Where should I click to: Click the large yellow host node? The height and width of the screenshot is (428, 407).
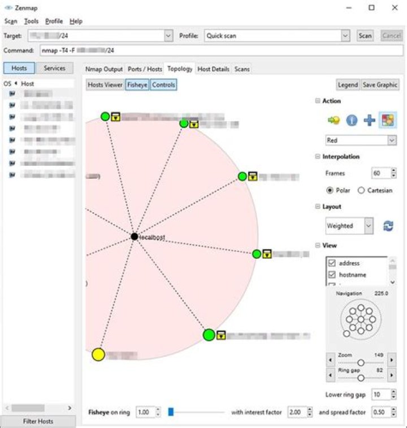[x=98, y=355]
